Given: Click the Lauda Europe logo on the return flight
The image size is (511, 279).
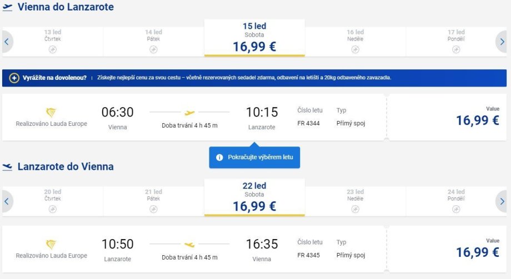Looking at the screenshot, I should click(51, 245).
